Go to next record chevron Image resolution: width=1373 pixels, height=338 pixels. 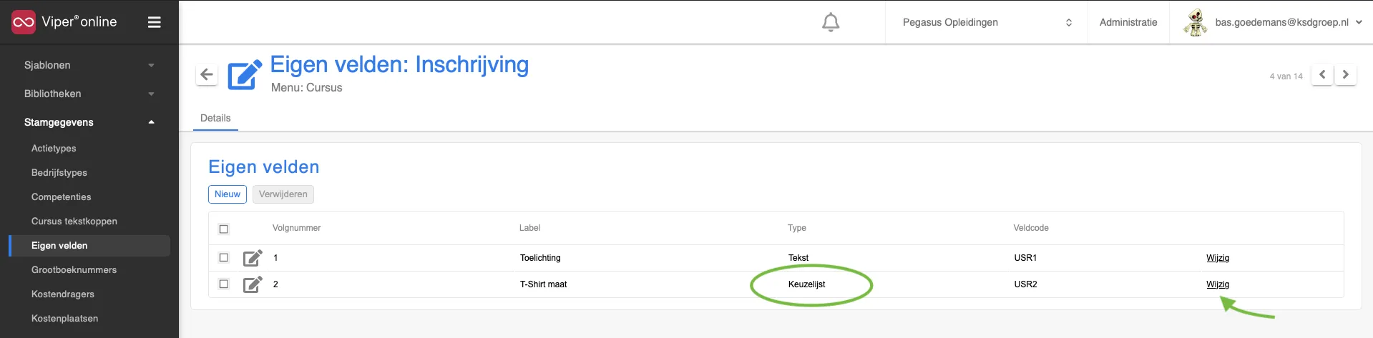[x=1346, y=74]
